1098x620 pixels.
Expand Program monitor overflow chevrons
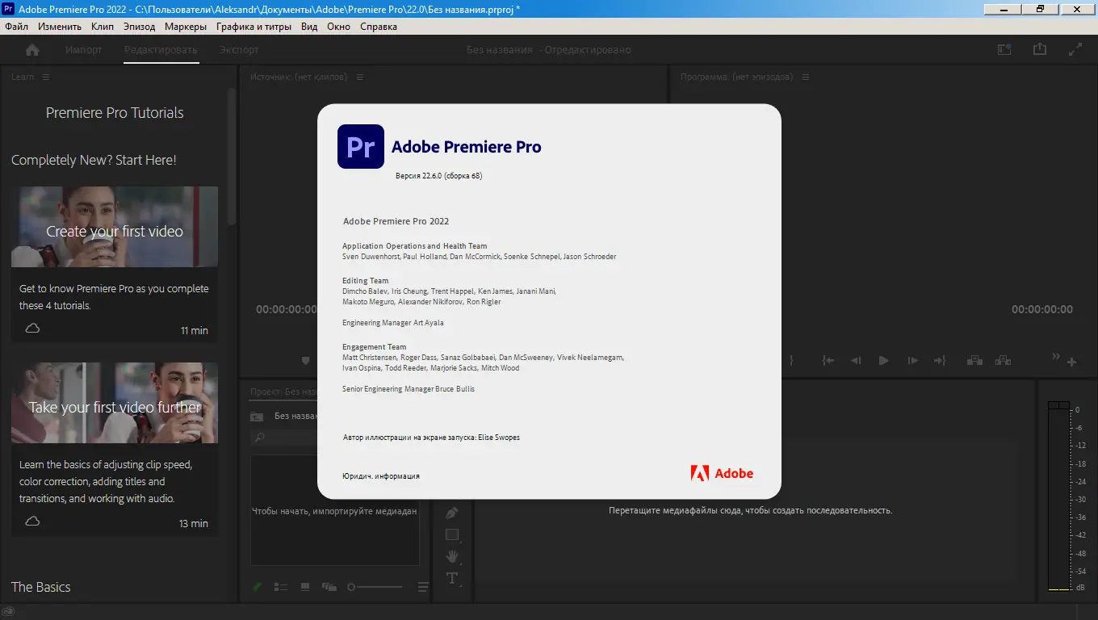[x=1056, y=356]
